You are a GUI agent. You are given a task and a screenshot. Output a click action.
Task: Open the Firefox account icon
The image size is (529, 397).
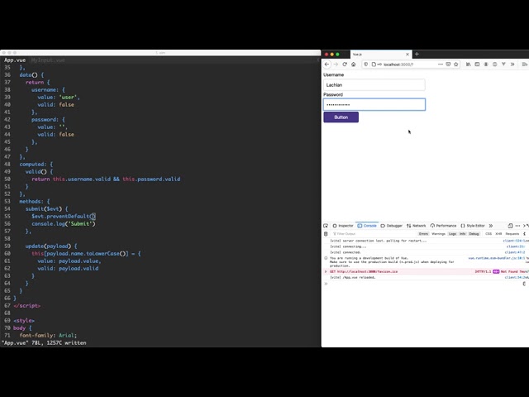point(486,65)
